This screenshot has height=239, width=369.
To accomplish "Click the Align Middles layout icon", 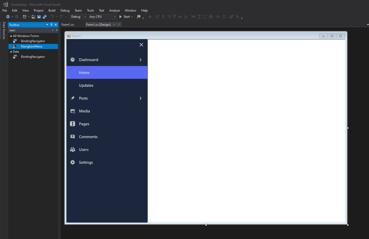I will point(180,17).
